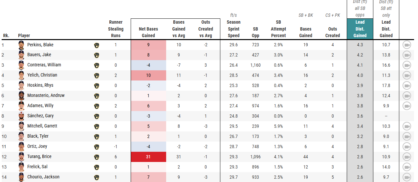Sort by Lead Dist. Gained highlighted column
The height and width of the screenshot is (182, 418).
(x=360, y=29)
